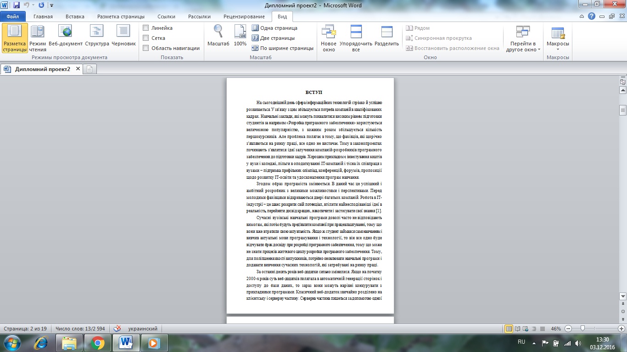Click Упорядочить все windows
The image size is (627, 352).
tap(356, 38)
